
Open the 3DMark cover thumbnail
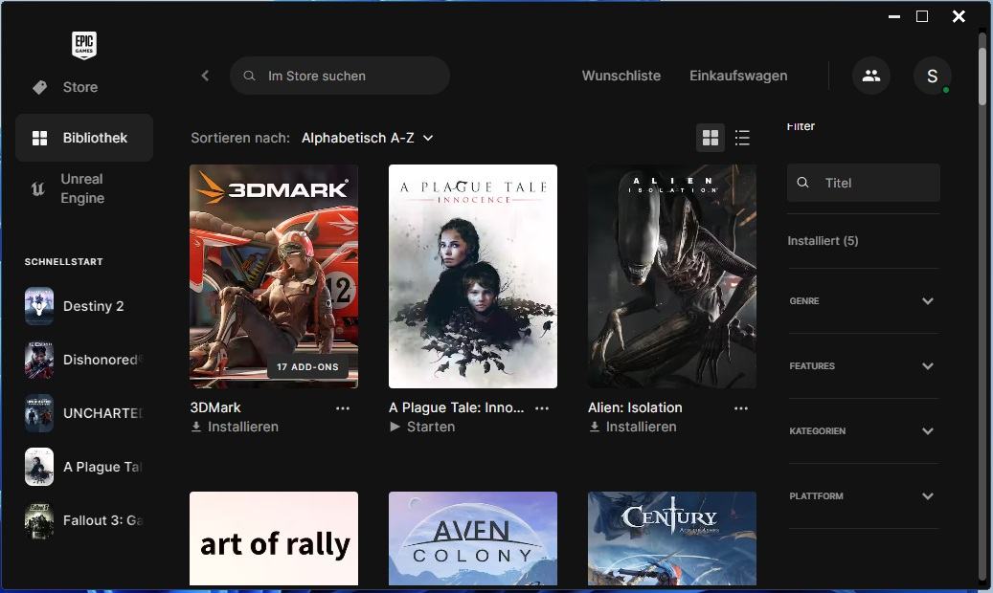click(x=274, y=275)
